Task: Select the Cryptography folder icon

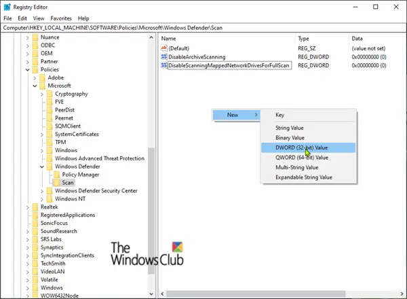Action: click(x=50, y=94)
